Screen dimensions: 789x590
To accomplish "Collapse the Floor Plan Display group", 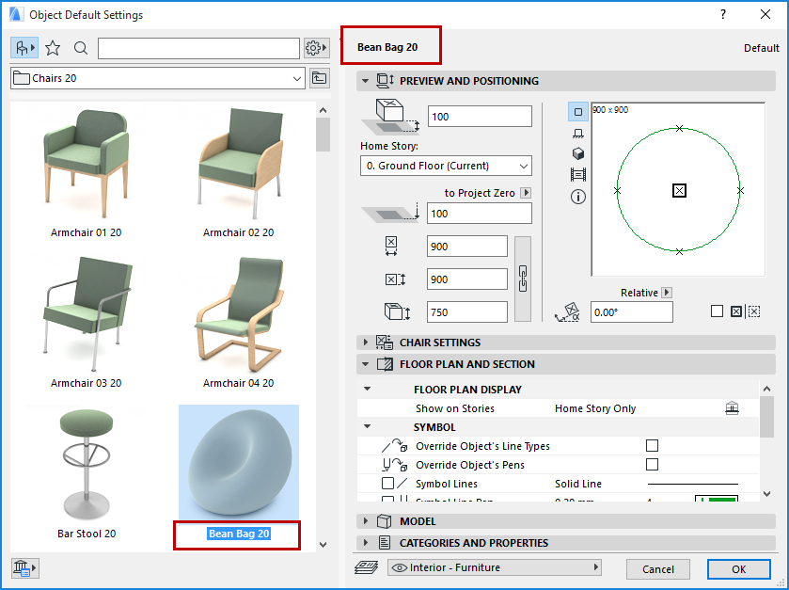I will (368, 390).
